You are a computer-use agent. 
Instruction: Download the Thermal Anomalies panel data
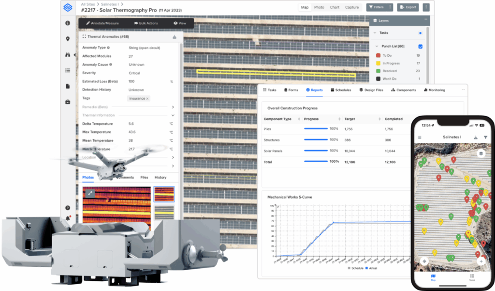(x=174, y=37)
